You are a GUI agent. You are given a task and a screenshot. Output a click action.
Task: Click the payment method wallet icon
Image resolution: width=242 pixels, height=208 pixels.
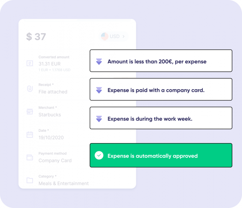pos(30,157)
